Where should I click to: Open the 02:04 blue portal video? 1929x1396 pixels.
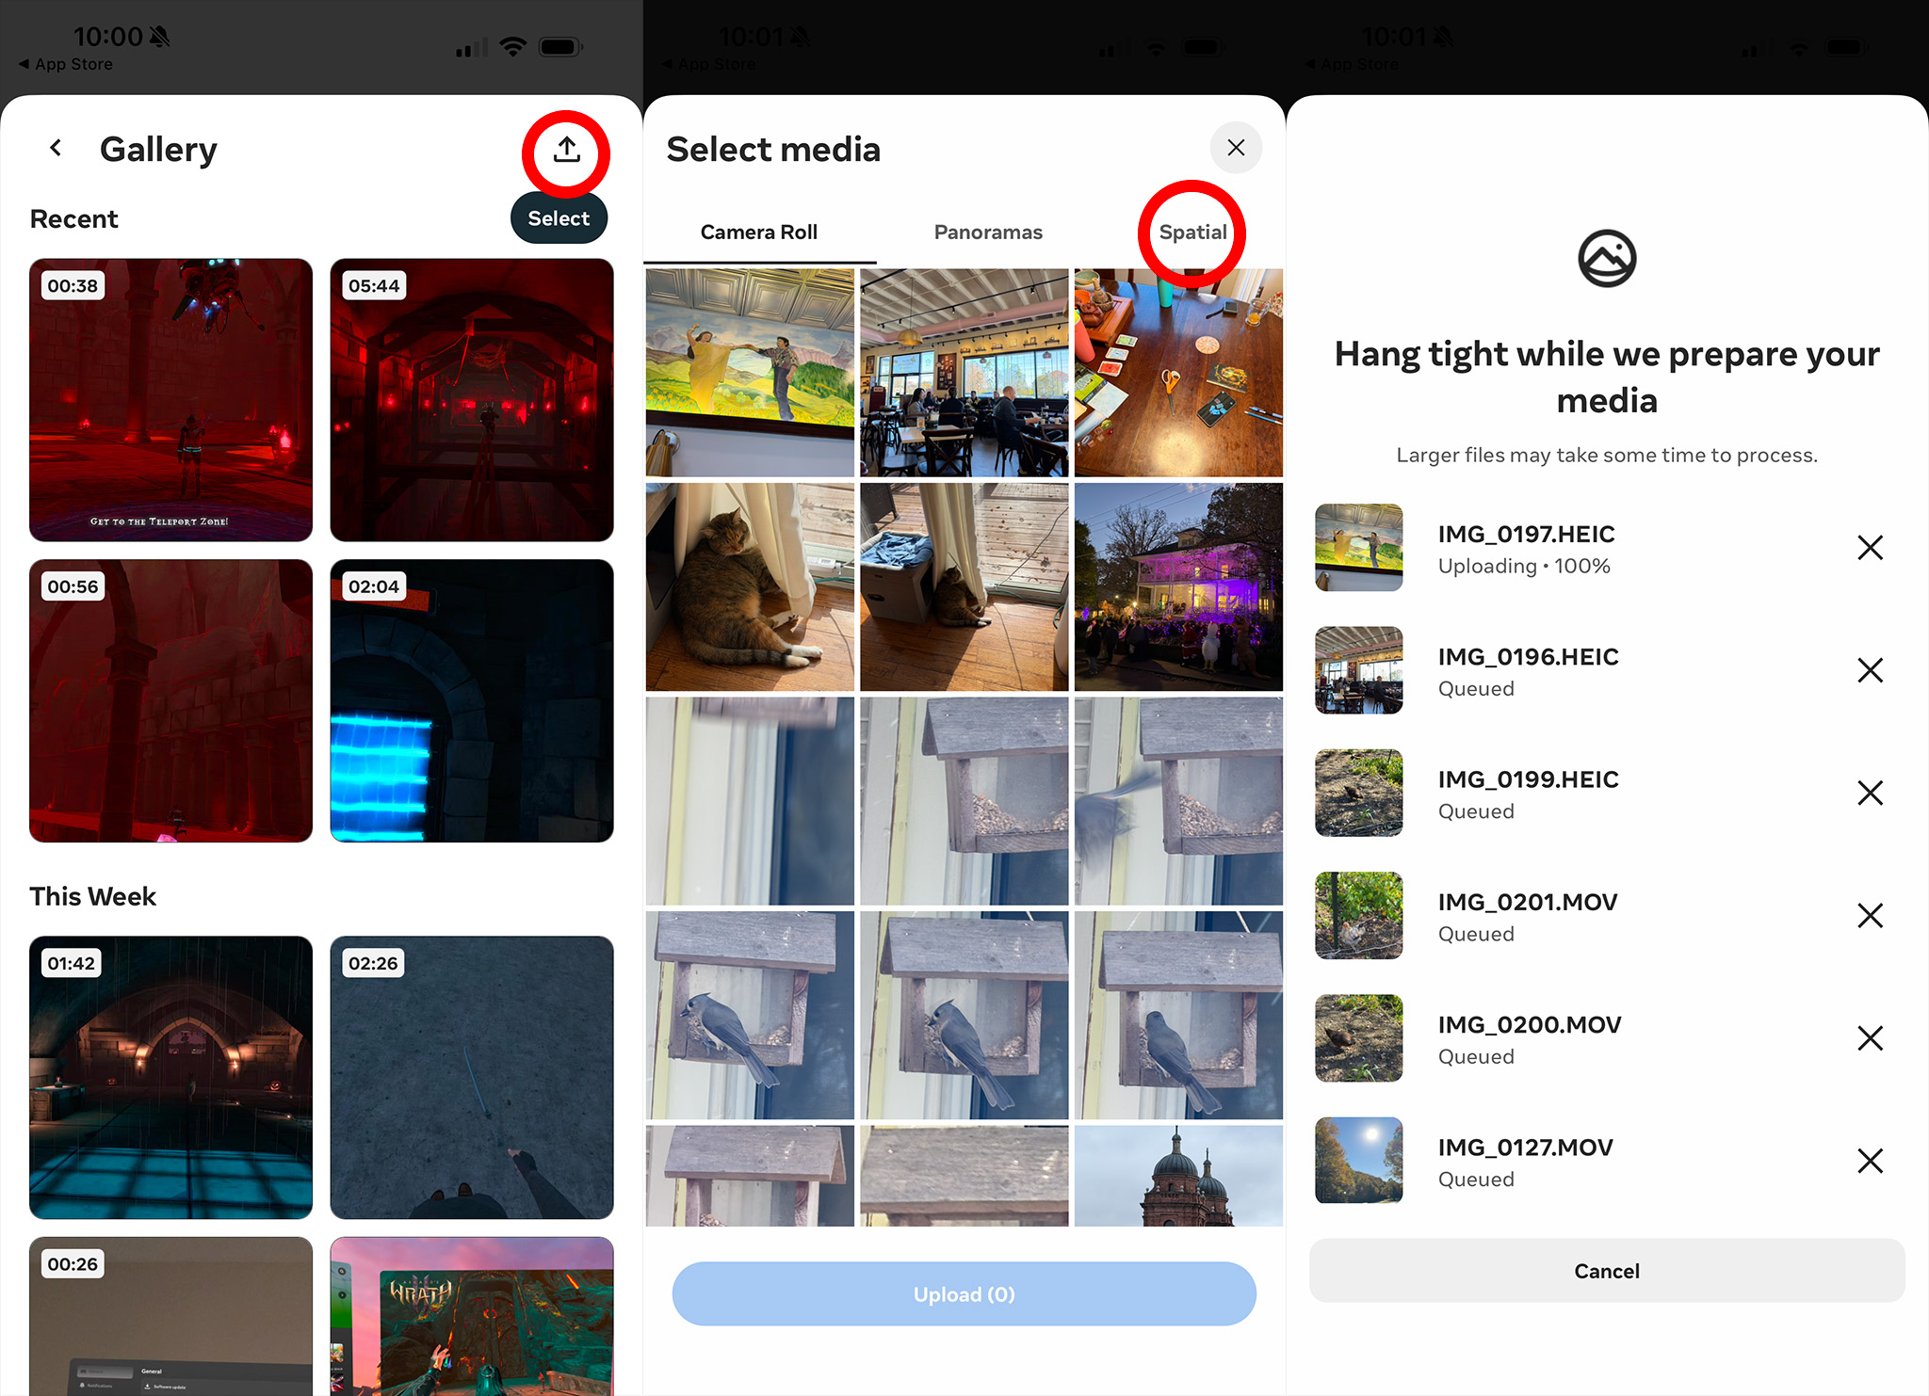(x=472, y=700)
